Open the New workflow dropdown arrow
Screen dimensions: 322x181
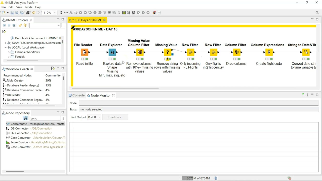(x=8, y=13)
